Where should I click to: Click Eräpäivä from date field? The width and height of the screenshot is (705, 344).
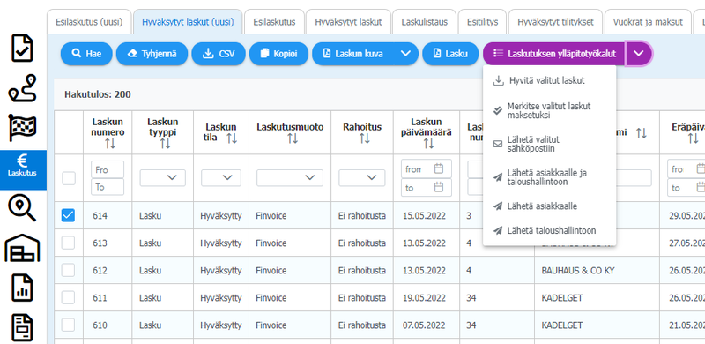coord(686,168)
